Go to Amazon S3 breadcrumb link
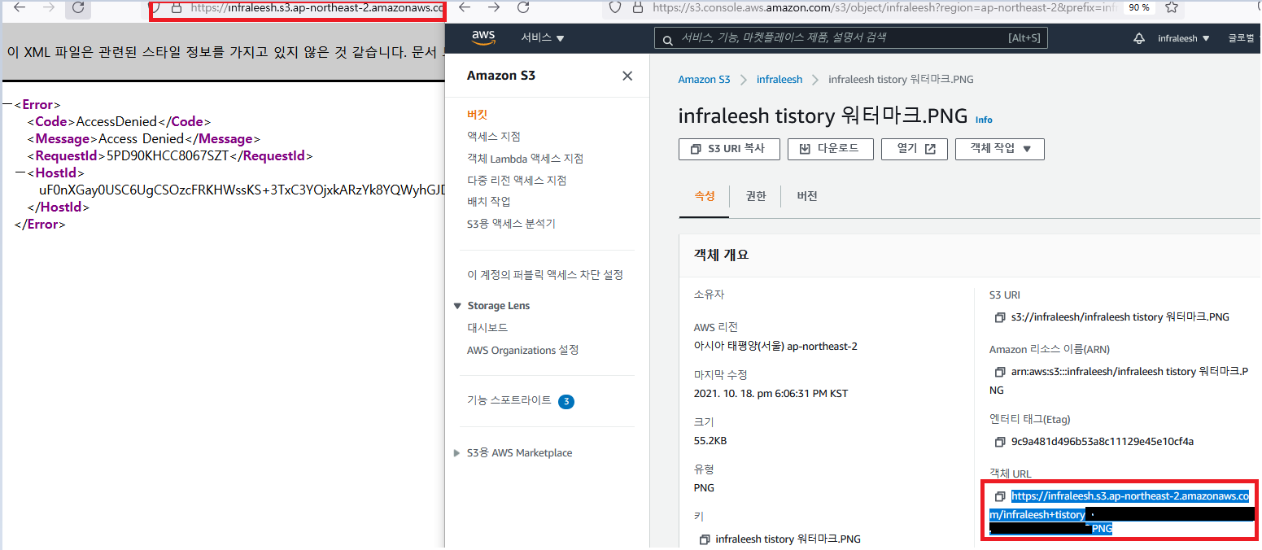Screen dimensions: 1262x550 pyautogui.click(x=705, y=80)
